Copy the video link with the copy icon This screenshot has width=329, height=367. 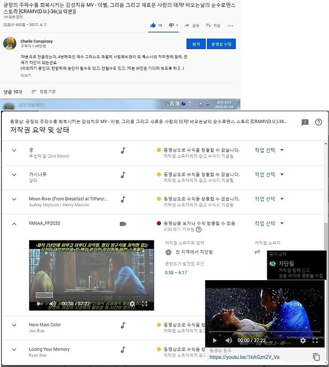tap(316, 357)
